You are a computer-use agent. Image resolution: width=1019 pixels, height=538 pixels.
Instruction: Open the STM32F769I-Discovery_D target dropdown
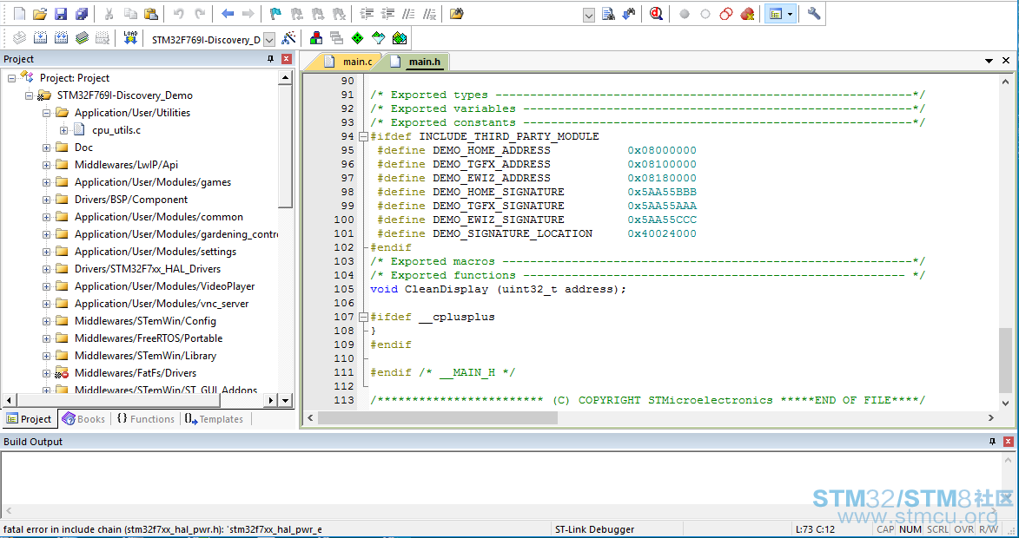click(269, 40)
